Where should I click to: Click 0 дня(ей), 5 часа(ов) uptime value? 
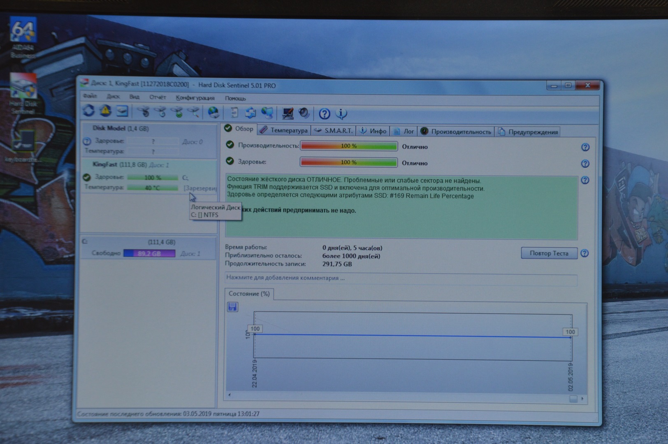pos(353,248)
